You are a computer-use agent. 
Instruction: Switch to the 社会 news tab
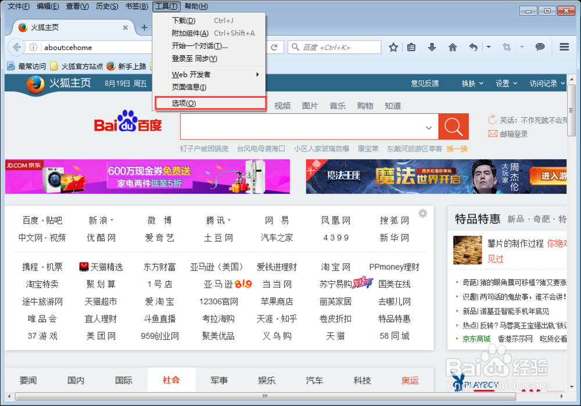pos(171,380)
